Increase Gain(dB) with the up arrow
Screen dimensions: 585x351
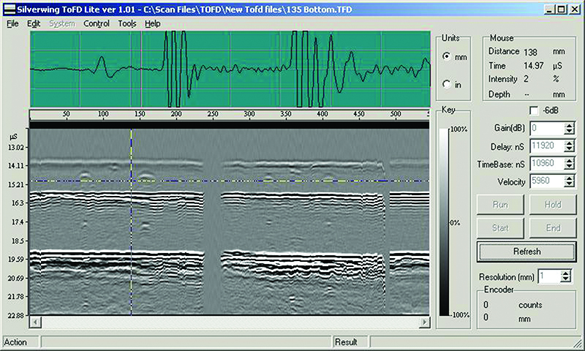569,125
